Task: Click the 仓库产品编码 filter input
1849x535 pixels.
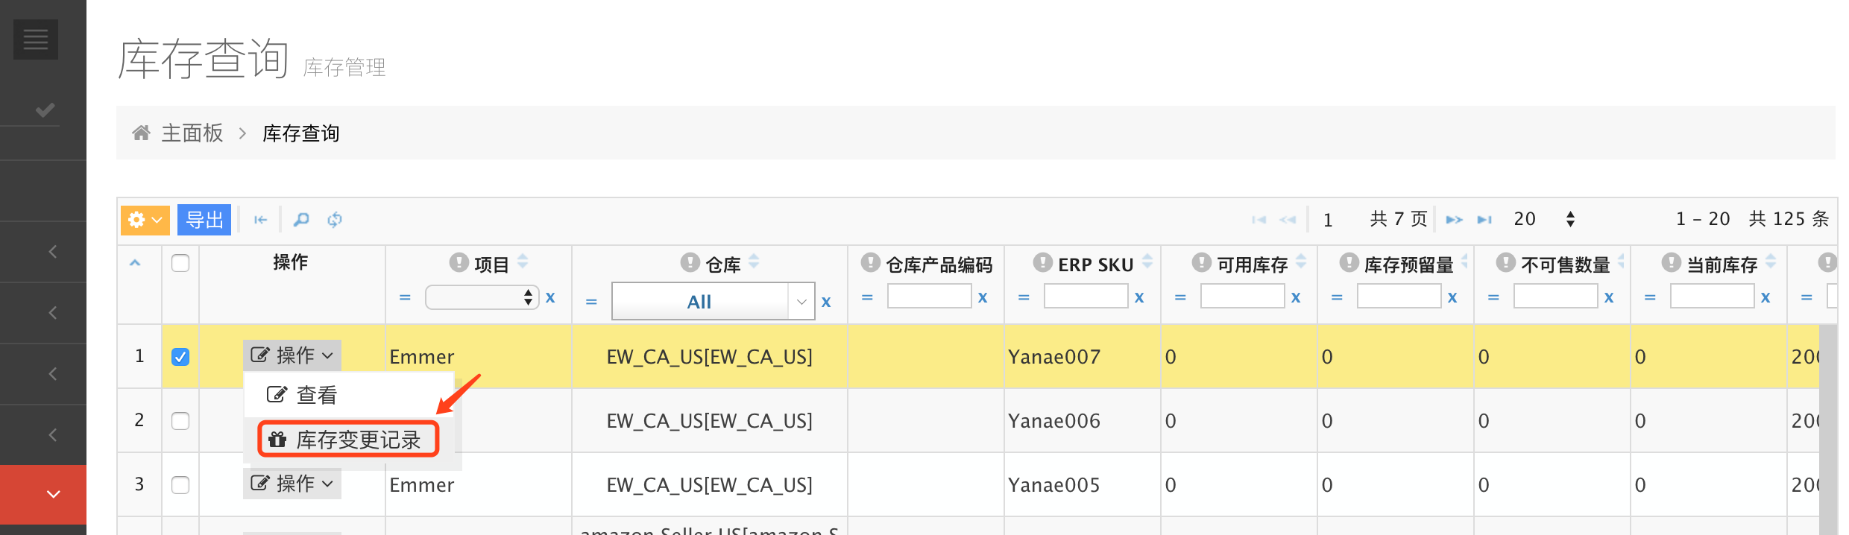Action: click(929, 297)
